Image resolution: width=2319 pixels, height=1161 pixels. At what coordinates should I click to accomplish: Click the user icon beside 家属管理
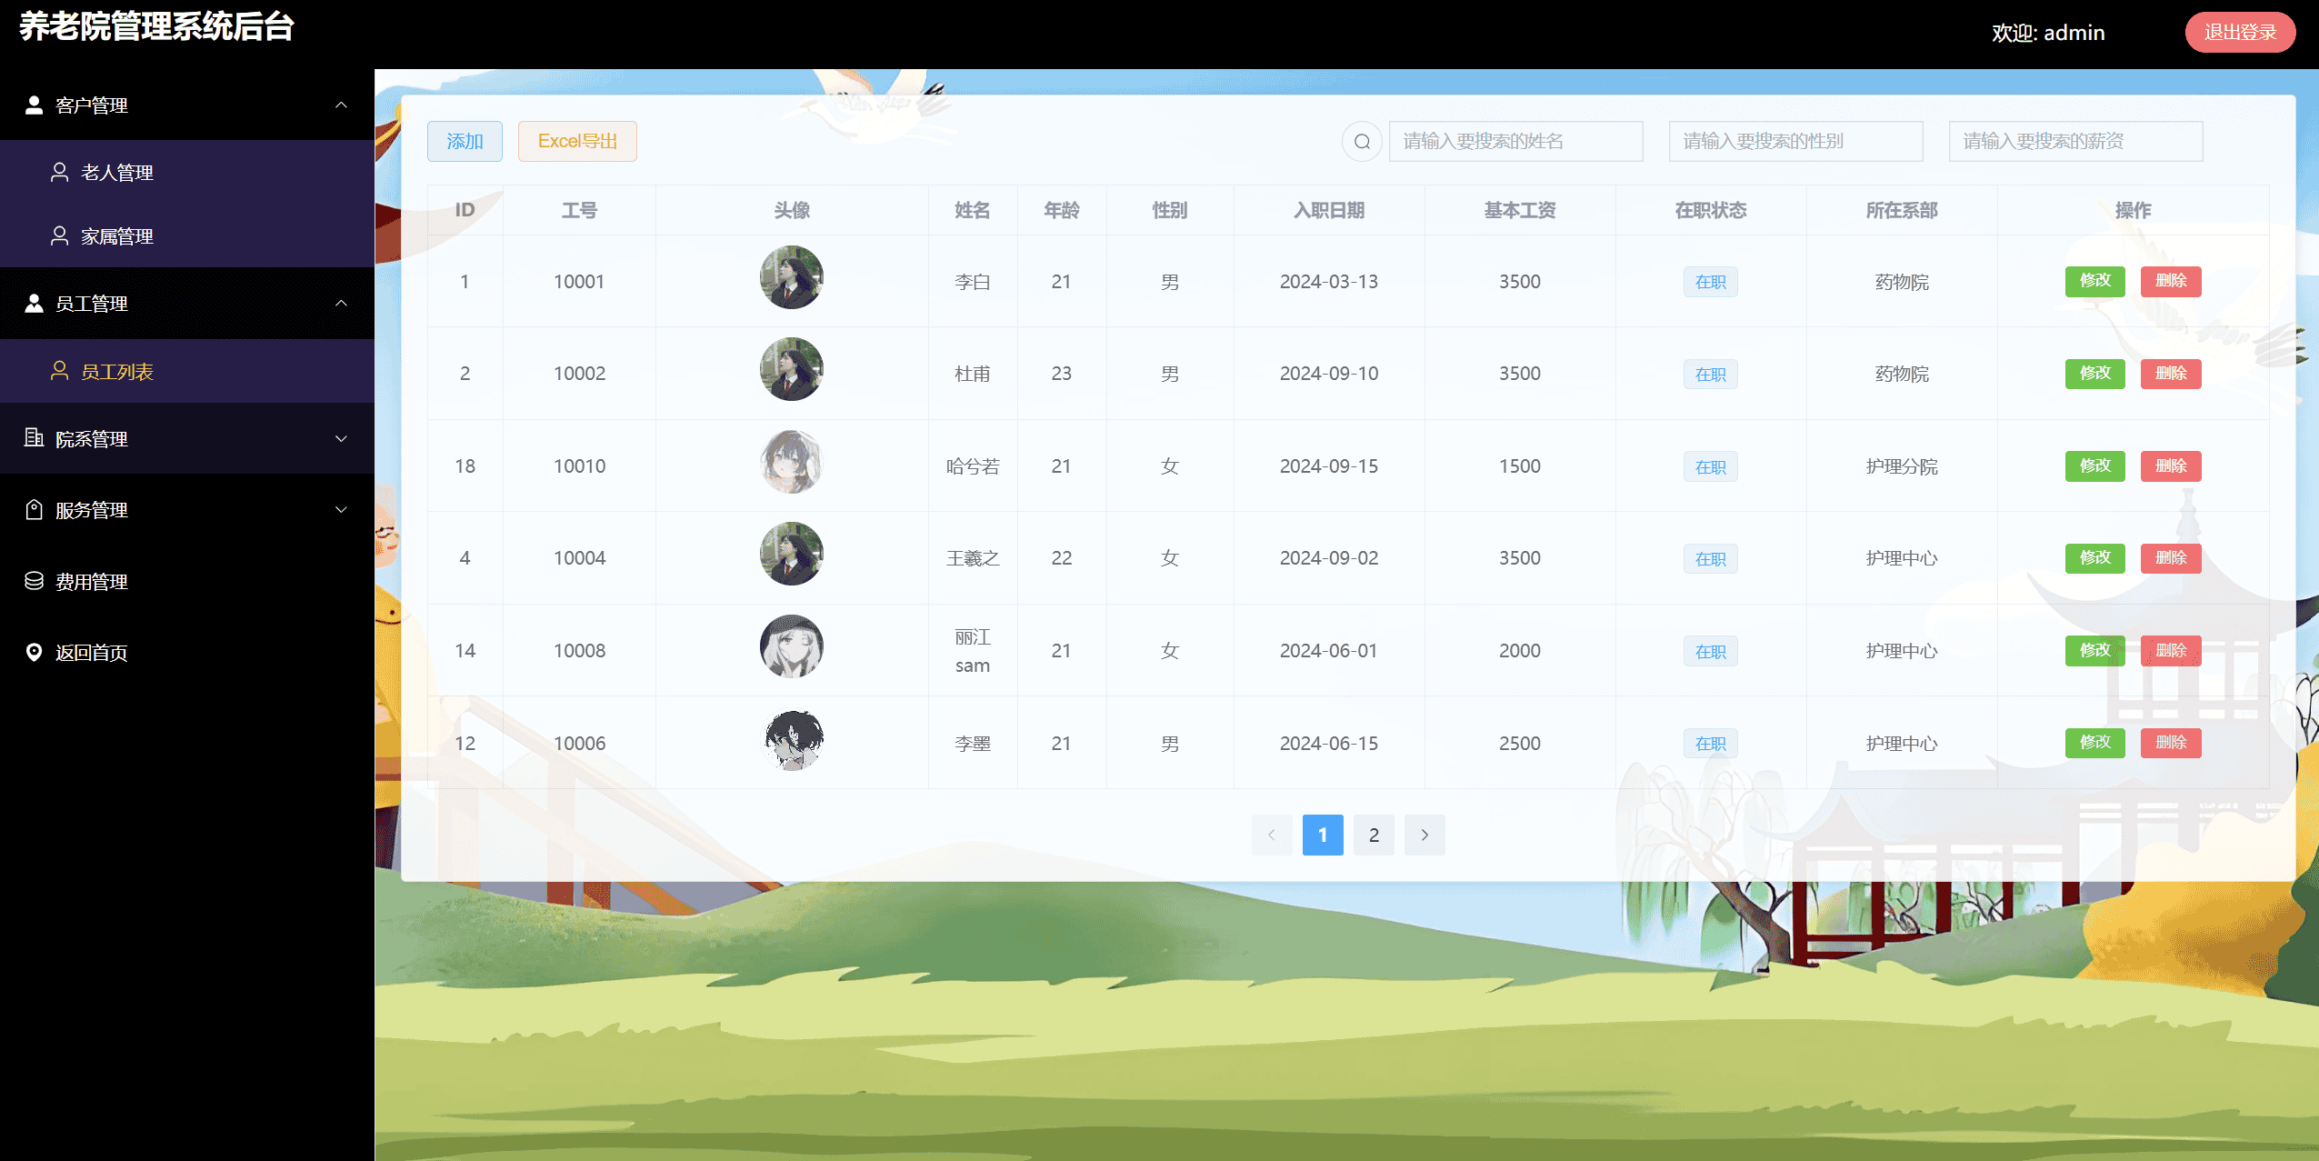point(59,236)
